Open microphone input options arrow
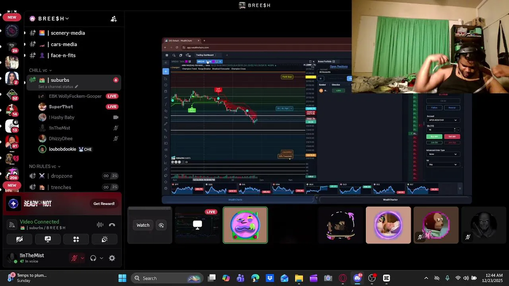Viewport: 509px width, 286px height. pyautogui.click(x=82, y=258)
